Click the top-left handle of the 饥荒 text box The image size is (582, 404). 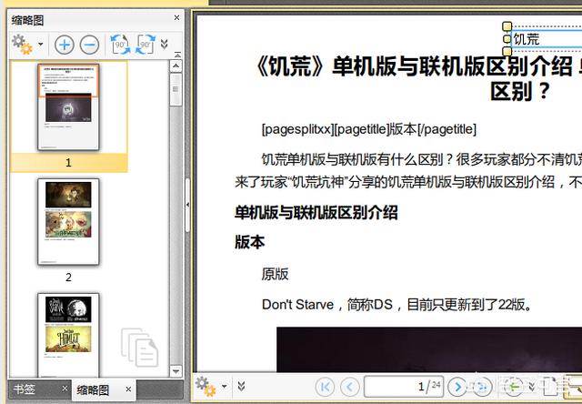[x=507, y=26]
